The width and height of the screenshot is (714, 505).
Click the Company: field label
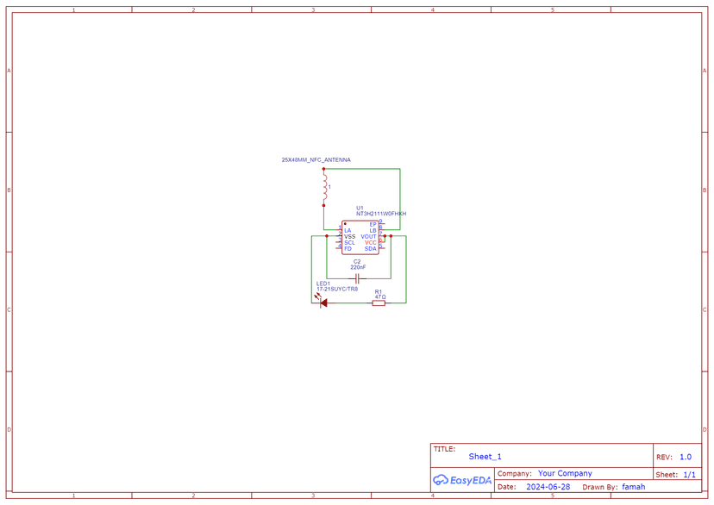pyautogui.click(x=515, y=474)
